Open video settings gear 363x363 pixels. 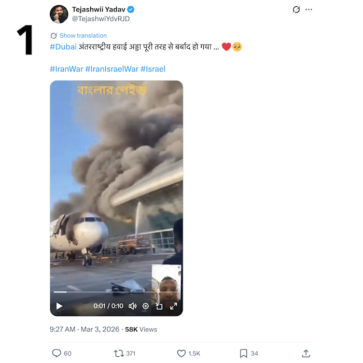[146, 306]
